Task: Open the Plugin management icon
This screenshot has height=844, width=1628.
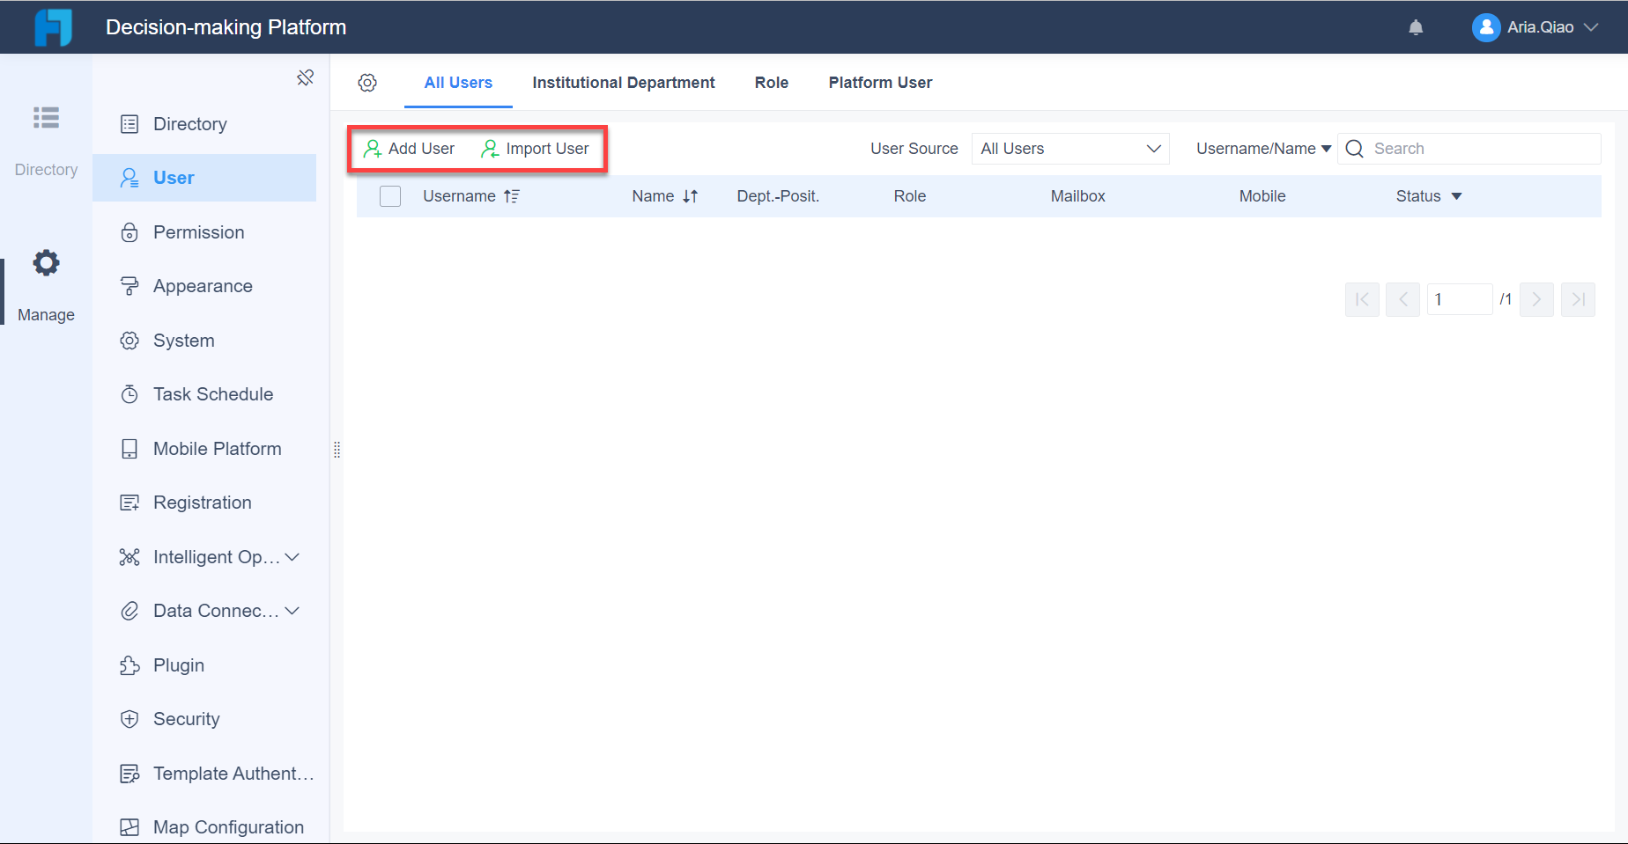Action: tap(129, 664)
